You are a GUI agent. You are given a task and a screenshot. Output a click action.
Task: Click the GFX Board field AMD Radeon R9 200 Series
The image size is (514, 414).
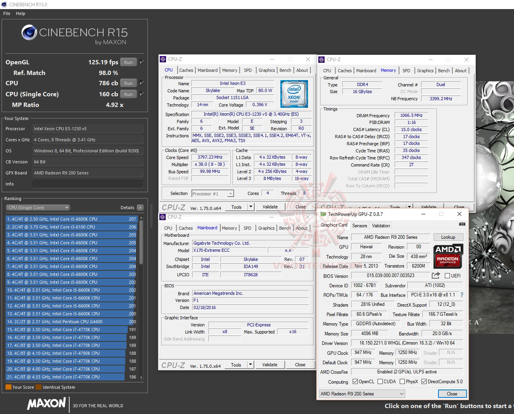[x=88, y=173]
